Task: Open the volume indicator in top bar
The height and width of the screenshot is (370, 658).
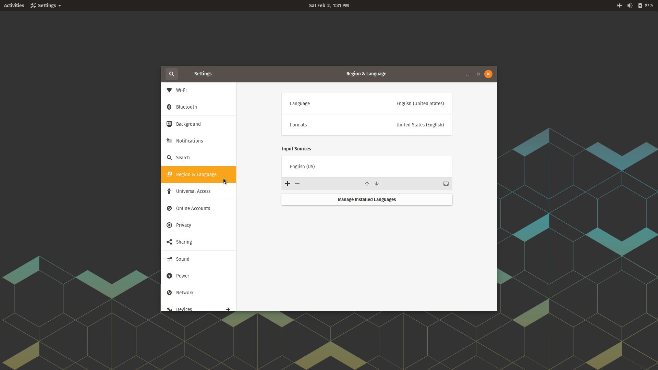Action: (630, 5)
